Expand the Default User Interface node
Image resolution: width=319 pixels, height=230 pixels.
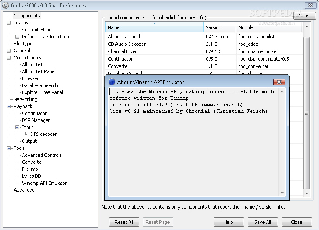pyautogui.click(x=17, y=37)
